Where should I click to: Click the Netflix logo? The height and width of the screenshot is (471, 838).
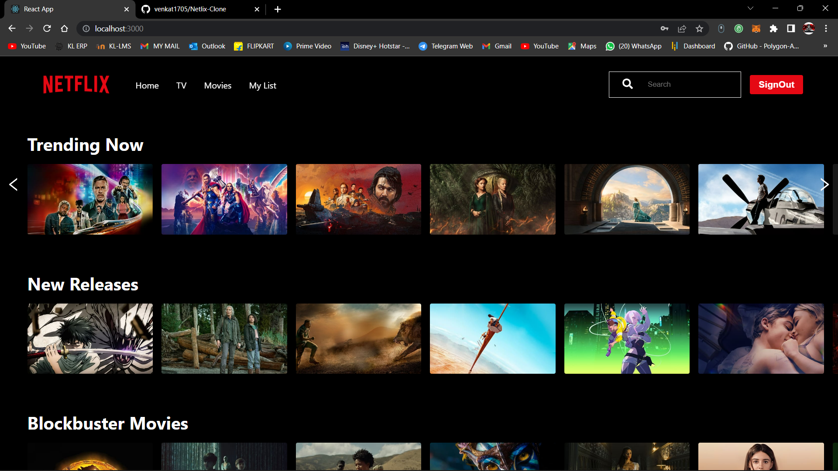76,85
